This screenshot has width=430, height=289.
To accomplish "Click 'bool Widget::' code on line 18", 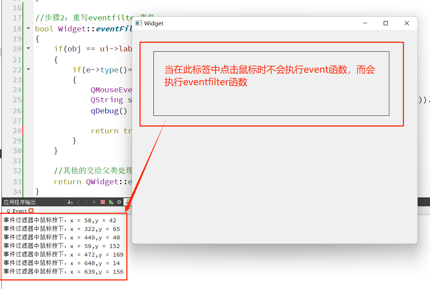I will [65, 29].
